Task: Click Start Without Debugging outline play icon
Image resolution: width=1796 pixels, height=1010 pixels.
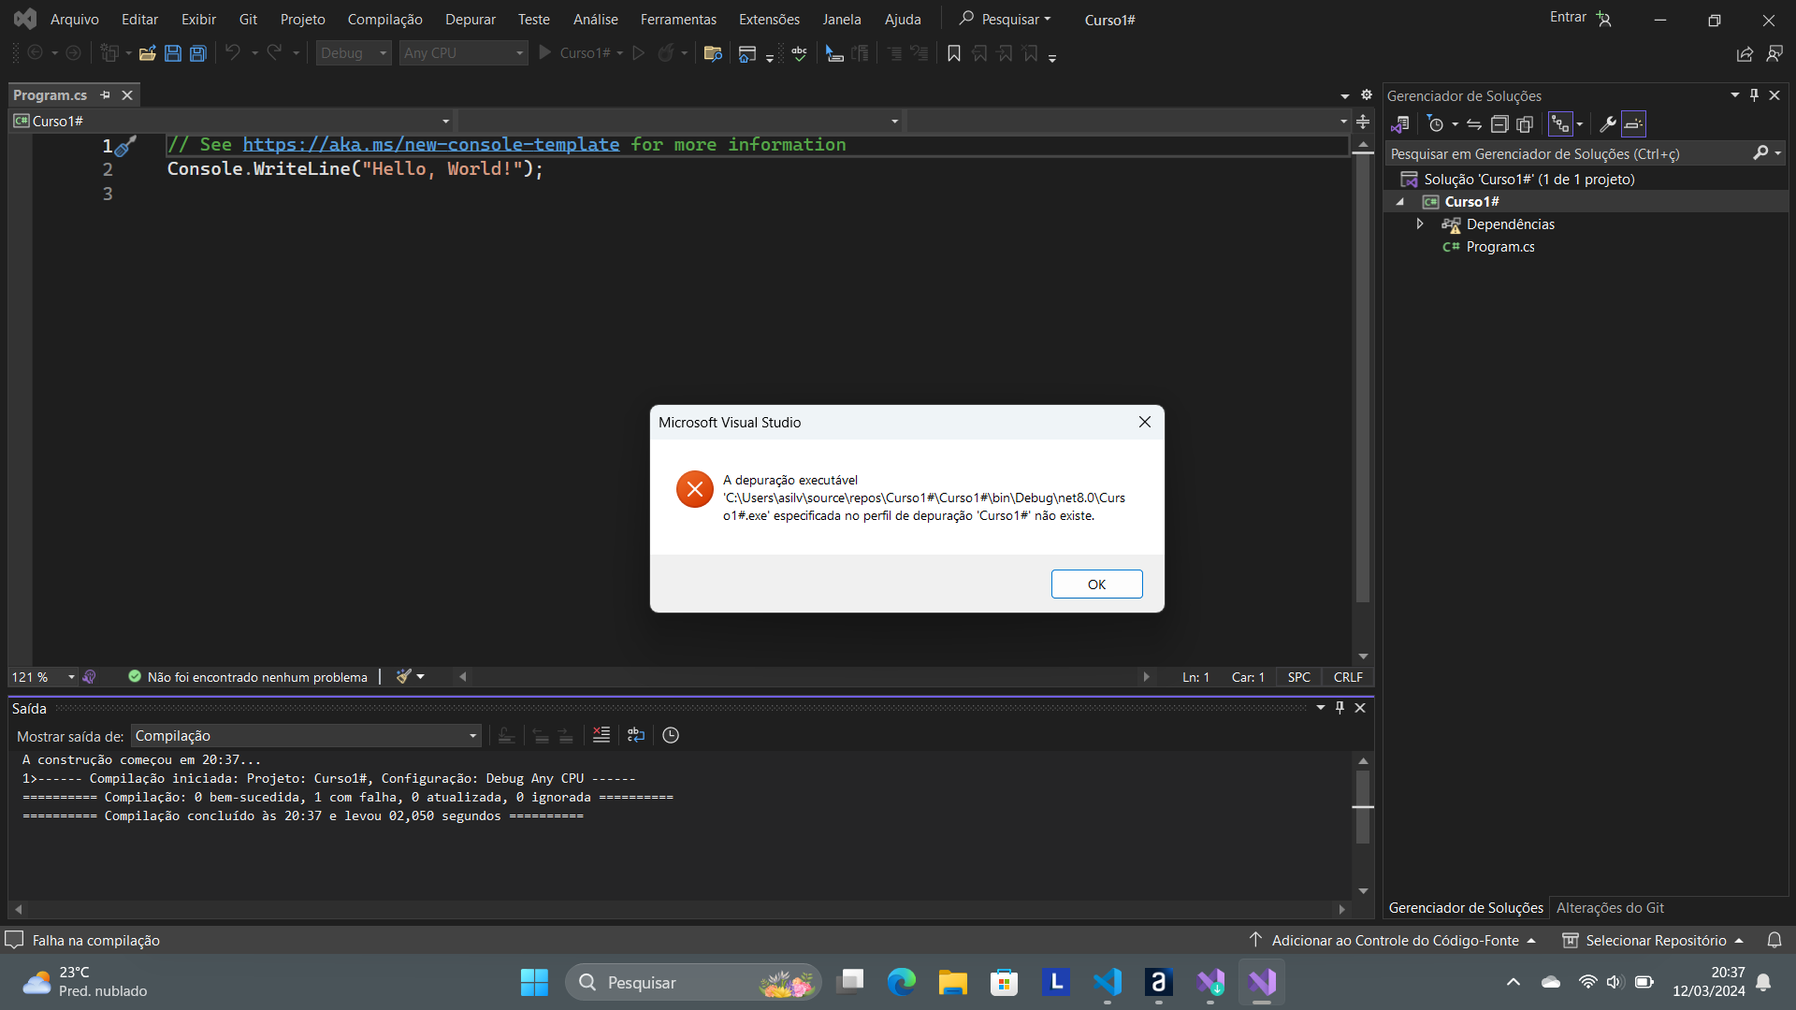Action: coord(639,53)
